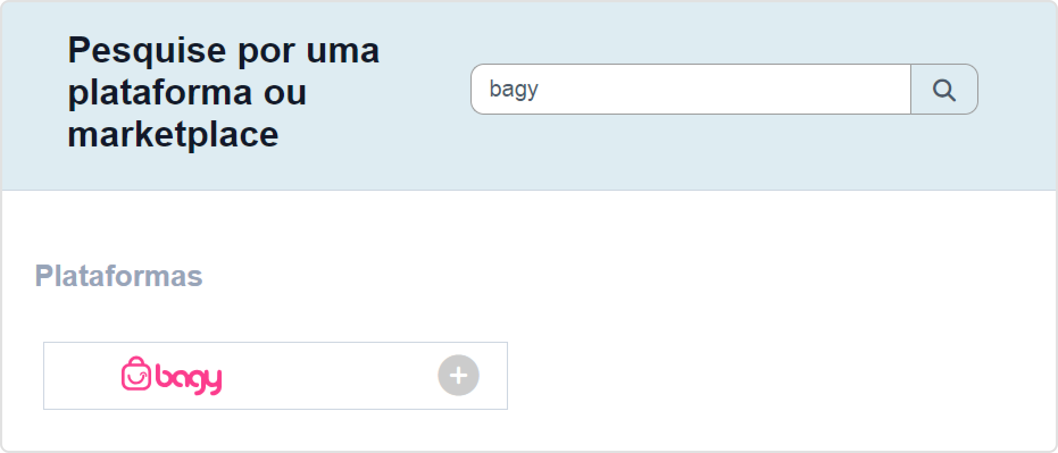Click the 'Plataformas' section heading

tap(119, 276)
